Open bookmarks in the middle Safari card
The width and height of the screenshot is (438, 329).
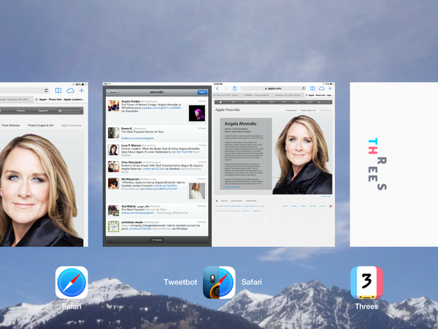(312, 88)
